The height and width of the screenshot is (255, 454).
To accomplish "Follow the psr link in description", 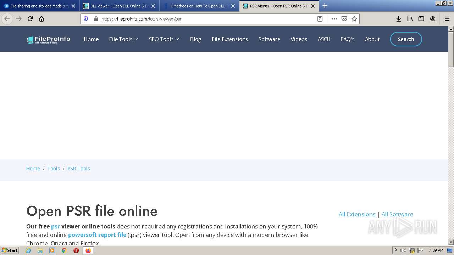I will (55, 226).
